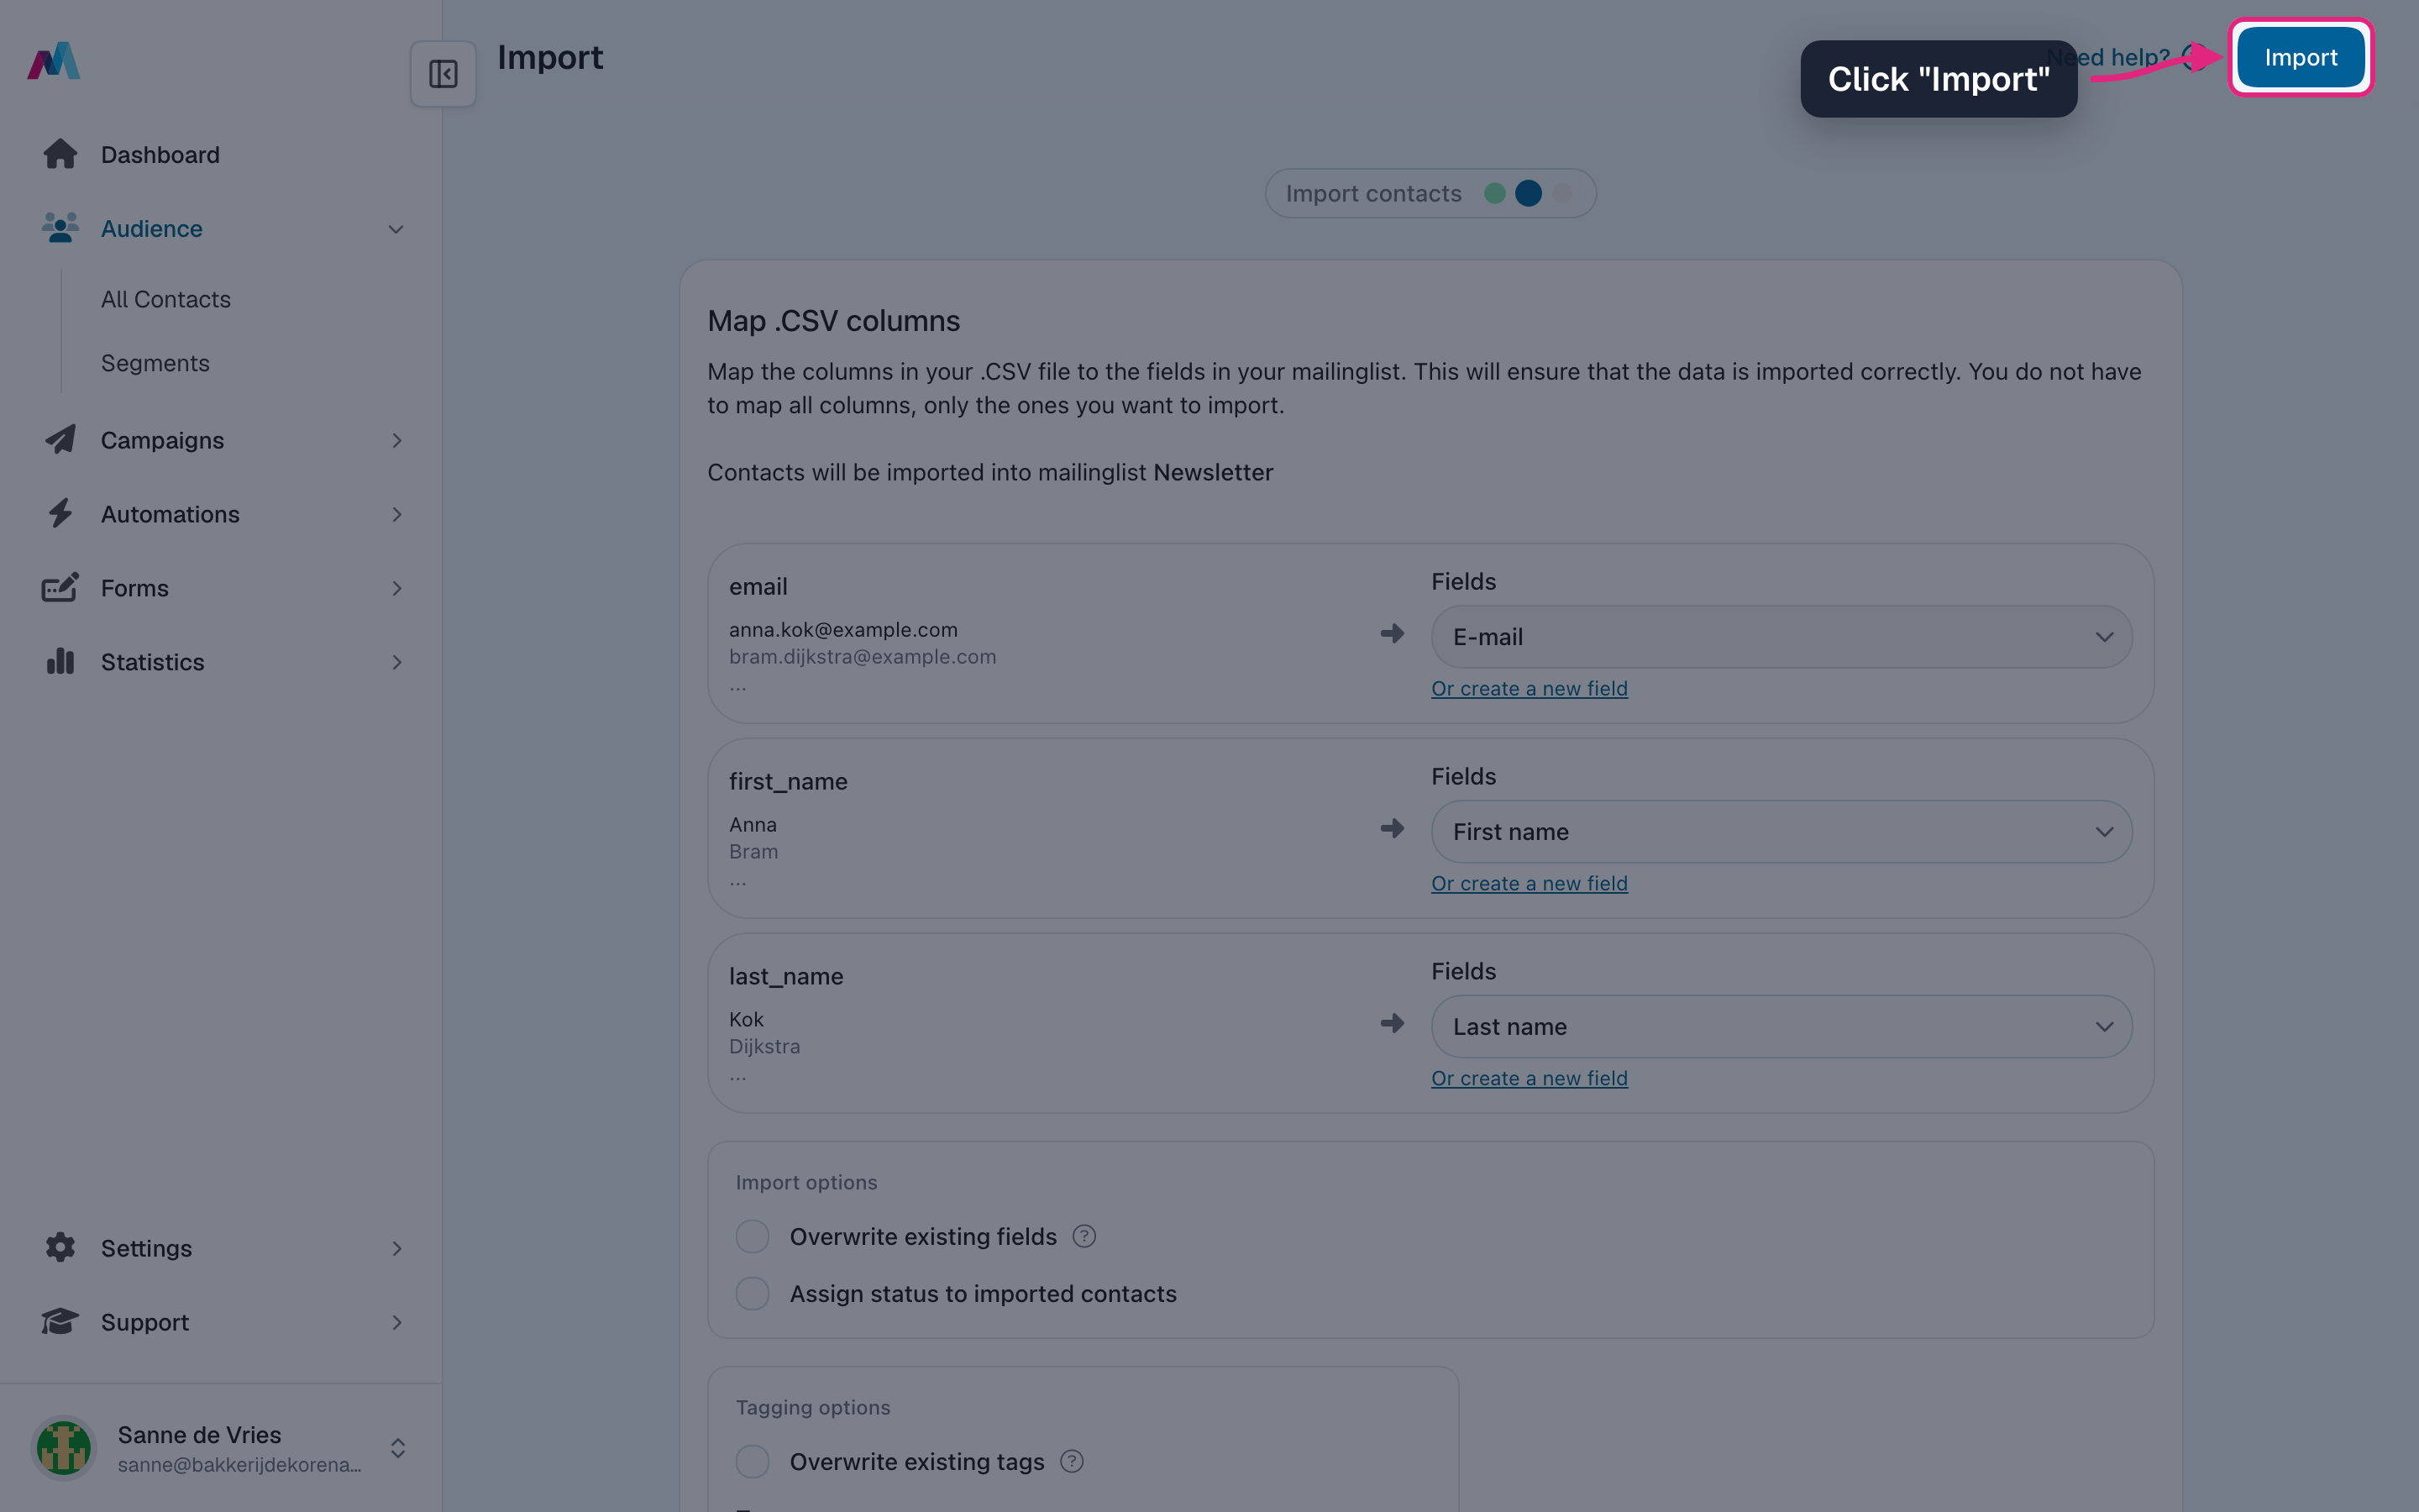This screenshot has width=2419, height=1512.
Task: Click the app logo in the sidebar
Action: (x=54, y=60)
